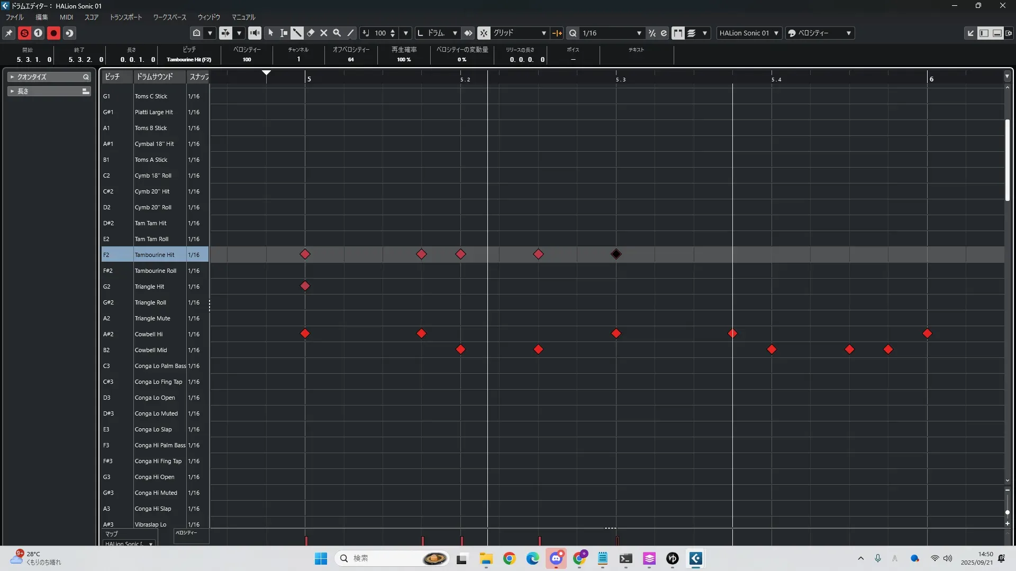Click the iterative quantize icon

[652, 33]
